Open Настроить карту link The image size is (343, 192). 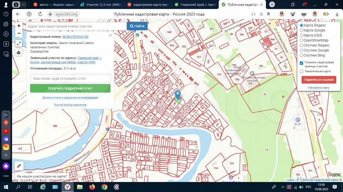pyautogui.click(x=319, y=87)
